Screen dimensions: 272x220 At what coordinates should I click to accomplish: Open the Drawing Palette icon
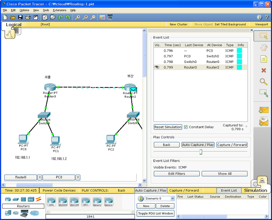102,17
